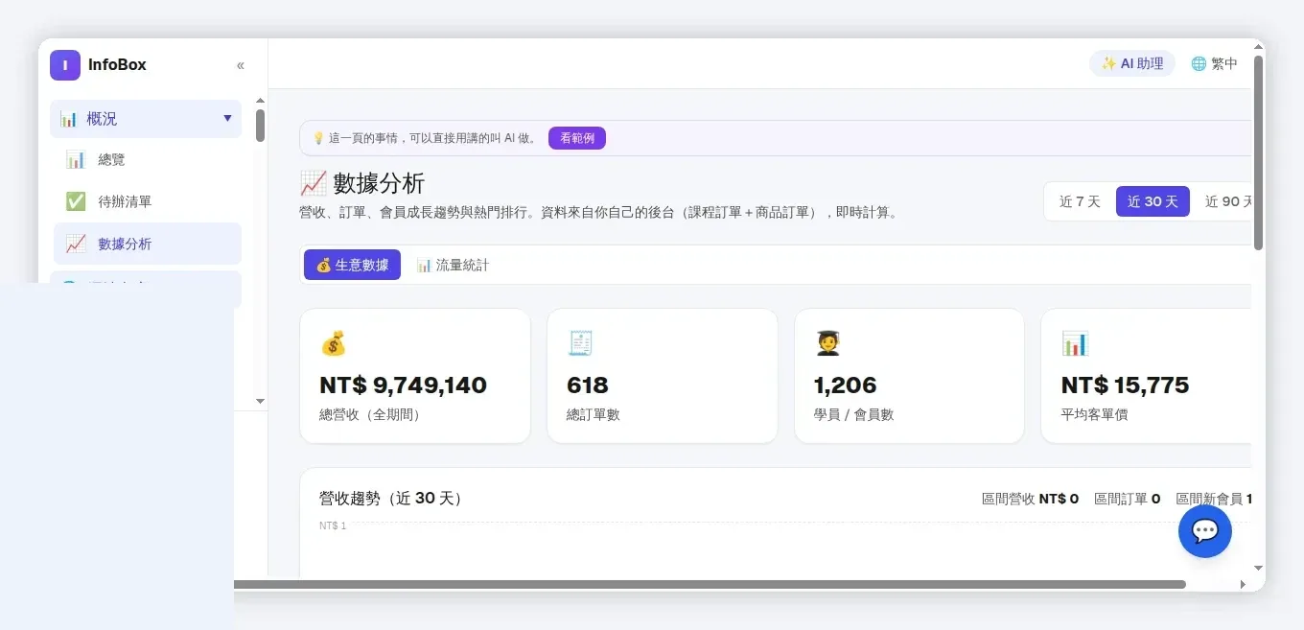The image size is (1304, 630).
Task: Switch to the 流量統計 tab
Action: (453, 265)
